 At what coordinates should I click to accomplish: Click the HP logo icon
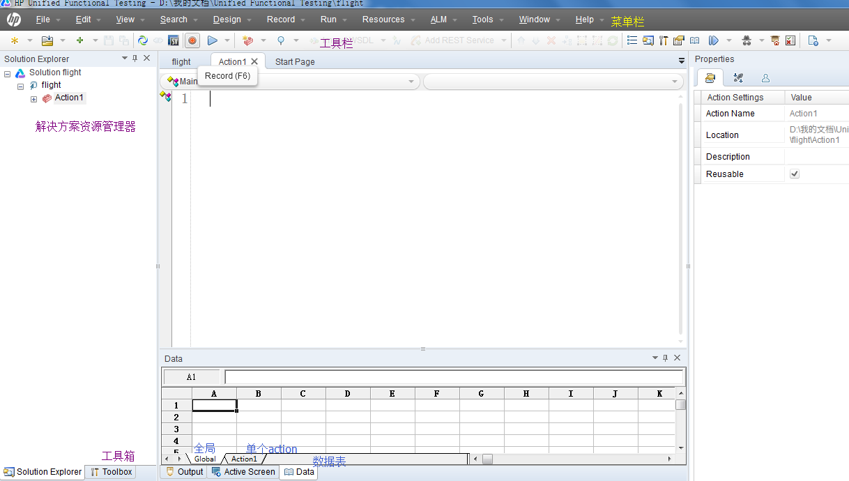15,20
